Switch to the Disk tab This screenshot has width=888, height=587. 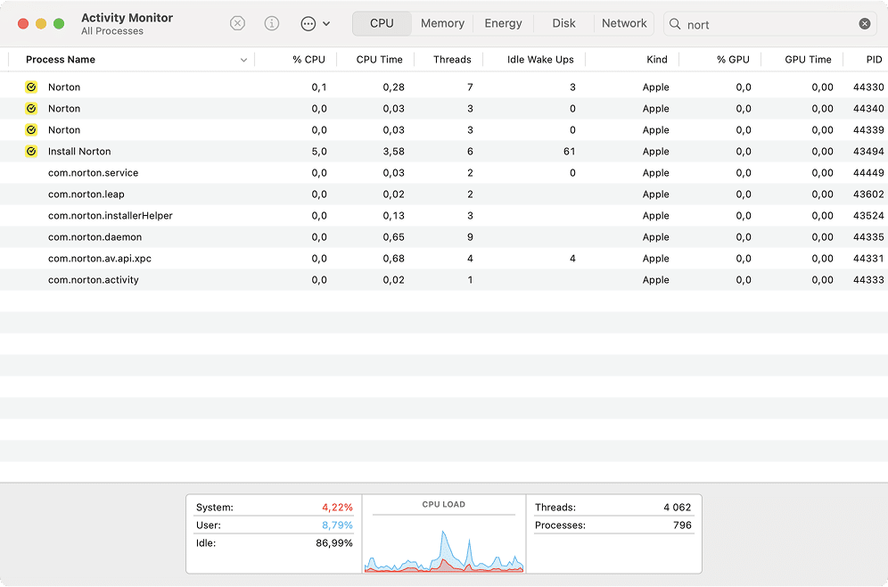pyautogui.click(x=563, y=23)
